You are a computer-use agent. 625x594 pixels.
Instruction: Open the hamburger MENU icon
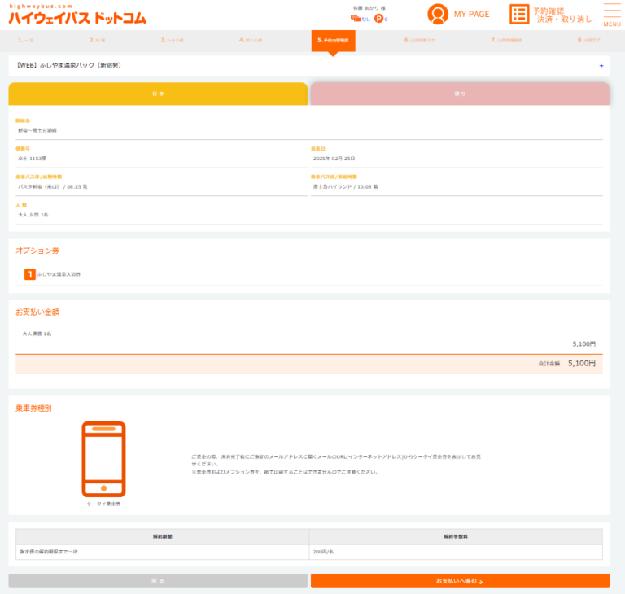(612, 14)
